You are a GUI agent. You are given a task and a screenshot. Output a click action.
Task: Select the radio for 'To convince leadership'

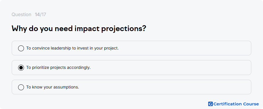click(x=21, y=48)
